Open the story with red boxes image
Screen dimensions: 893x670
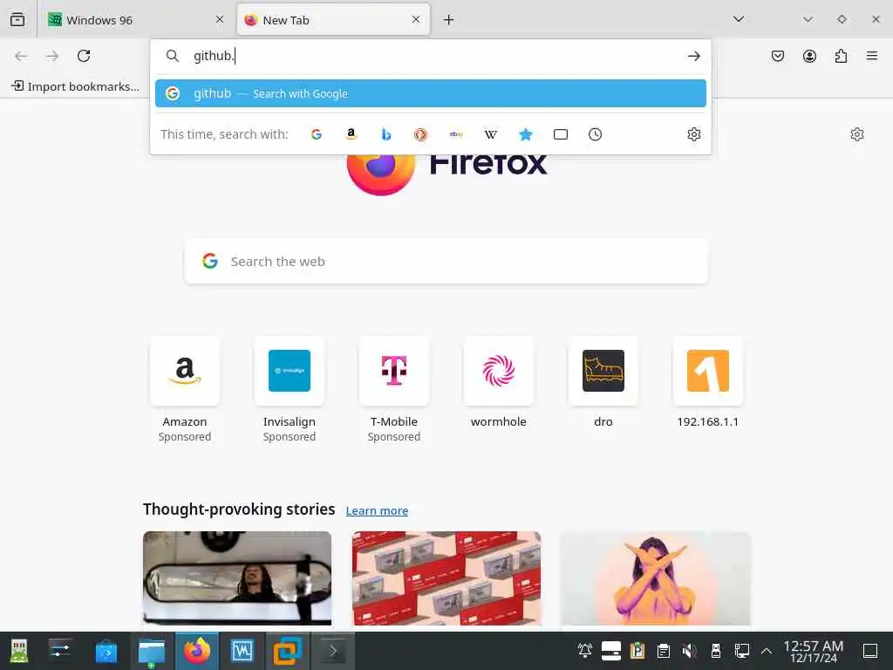(446, 578)
